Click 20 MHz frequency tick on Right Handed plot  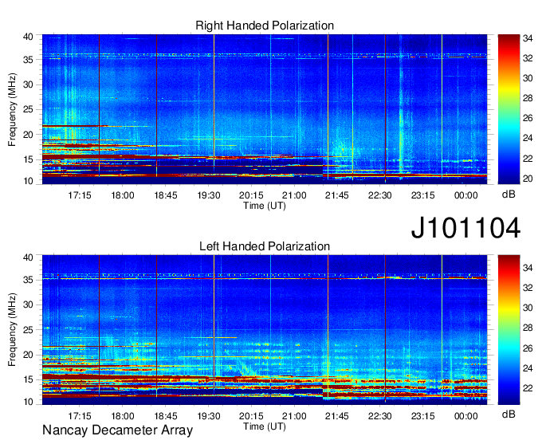click(28, 135)
